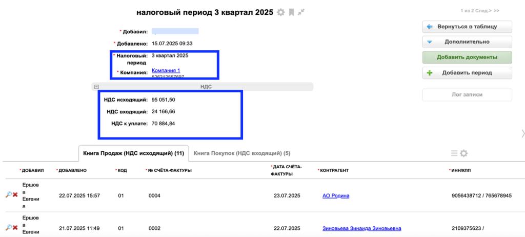The image size is (525, 237).
Task: Switch to Книга Покупок (НДС входящий) tab
Action: 242,153
